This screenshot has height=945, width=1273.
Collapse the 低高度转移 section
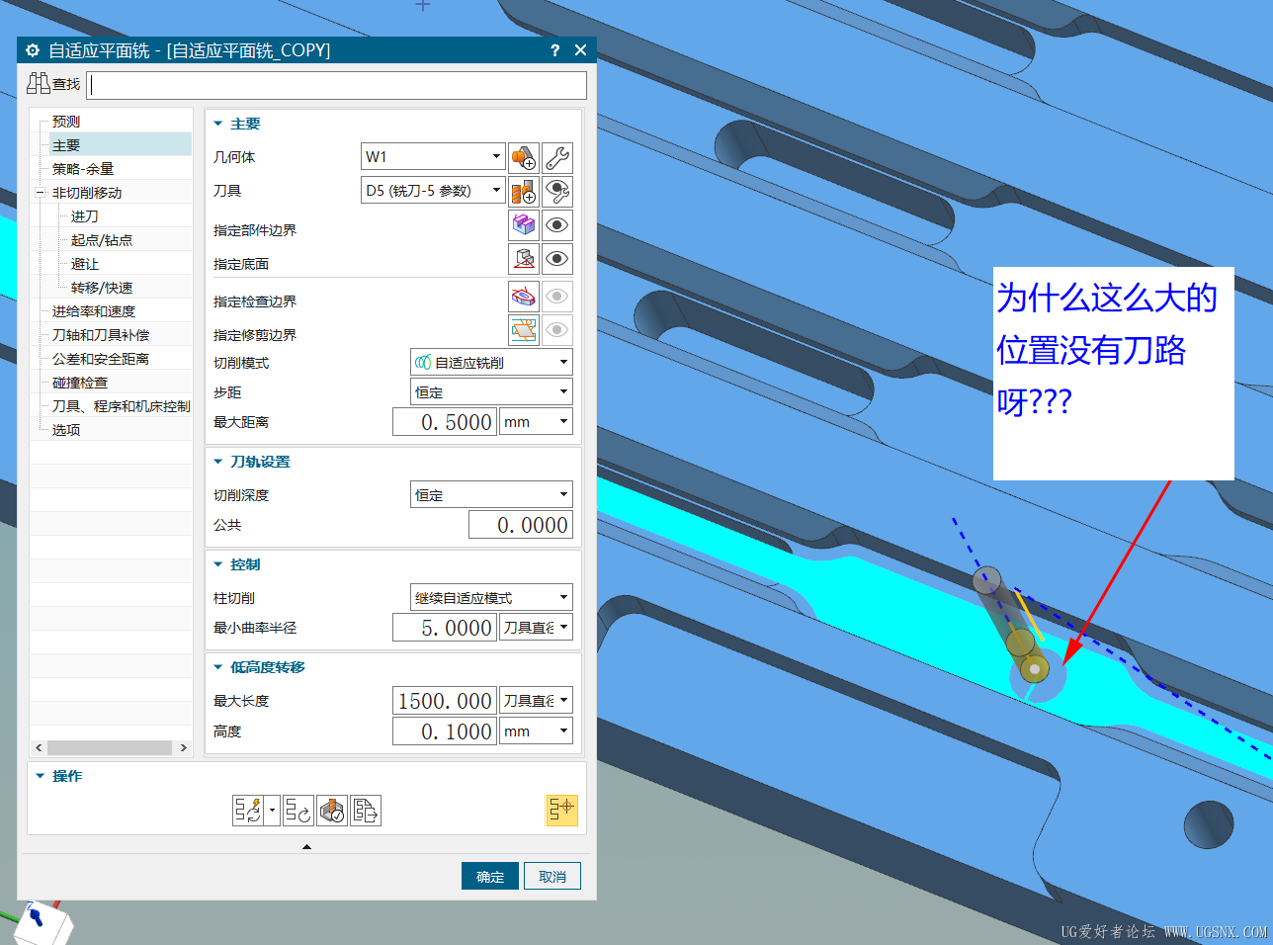(x=218, y=667)
